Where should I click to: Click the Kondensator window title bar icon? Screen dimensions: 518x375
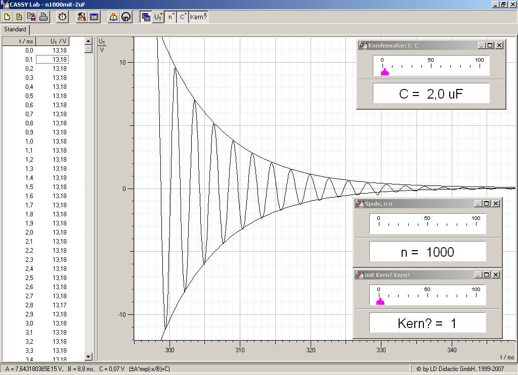363,45
